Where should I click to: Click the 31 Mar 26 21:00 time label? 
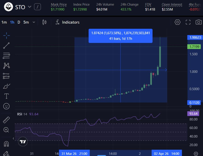pyautogui.click(x=74, y=153)
